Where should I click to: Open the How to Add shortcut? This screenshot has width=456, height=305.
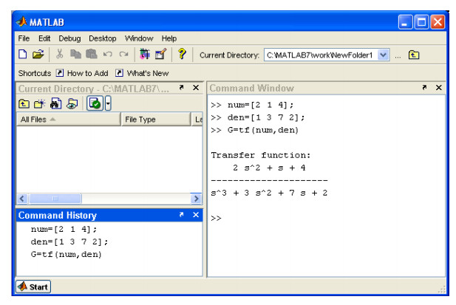tap(82, 73)
